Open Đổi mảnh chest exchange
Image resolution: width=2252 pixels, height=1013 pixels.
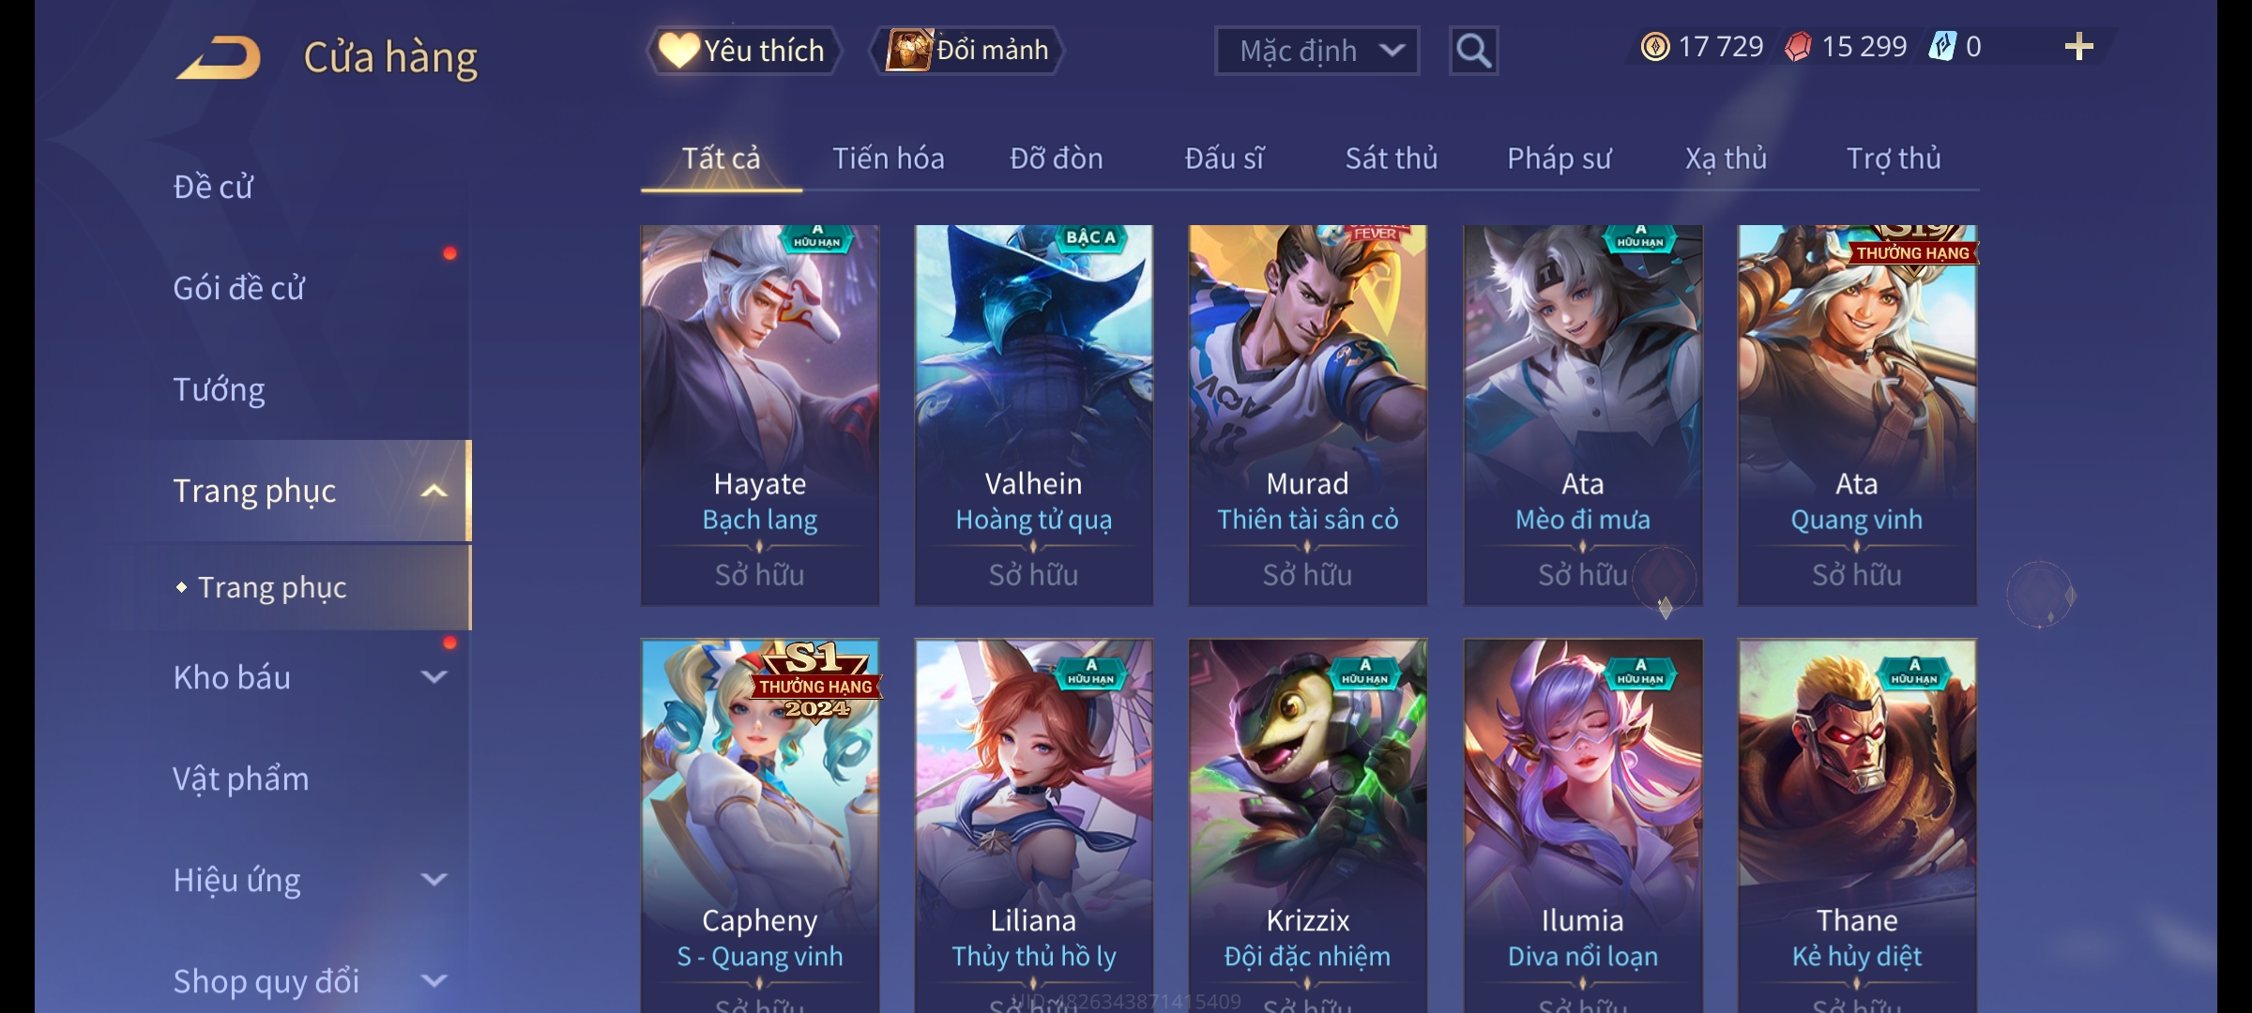click(x=967, y=50)
